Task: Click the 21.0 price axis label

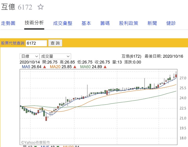Action: [183, 118]
